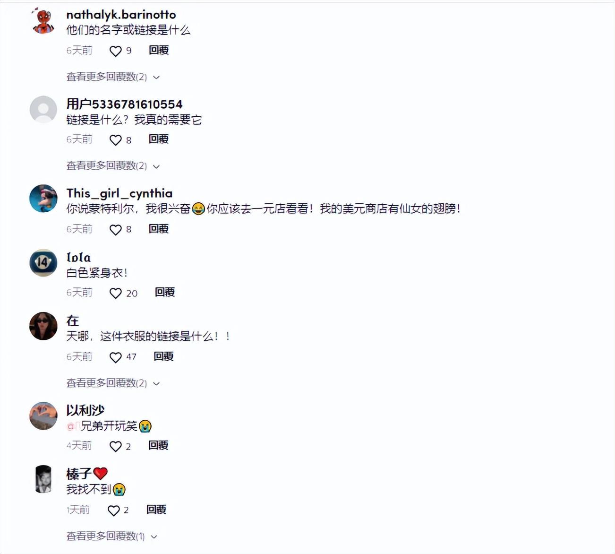Reply to lola's comment
This screenshot has height=554, width=615.
[x=165, y=292]
